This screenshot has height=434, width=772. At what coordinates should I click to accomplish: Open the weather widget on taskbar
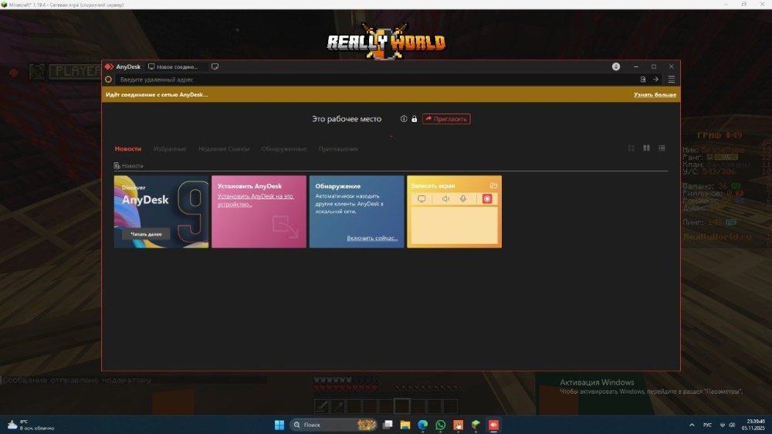click(30, 425)
